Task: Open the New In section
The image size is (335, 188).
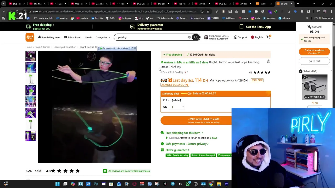Action: pyautogui.click(x=88, y=37)
